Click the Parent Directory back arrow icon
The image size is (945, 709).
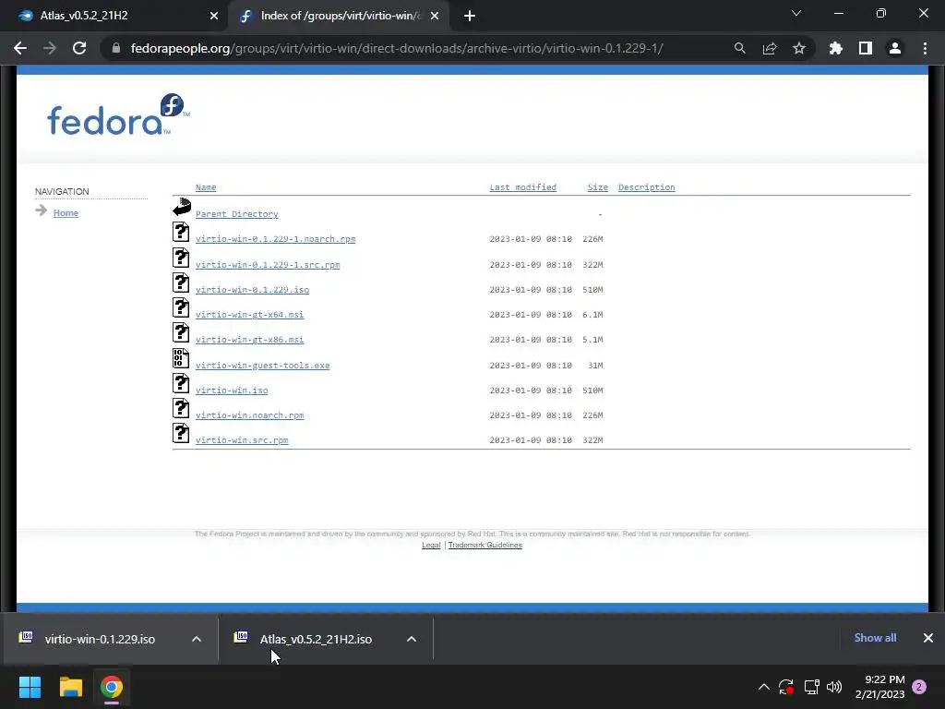point(182,207)
